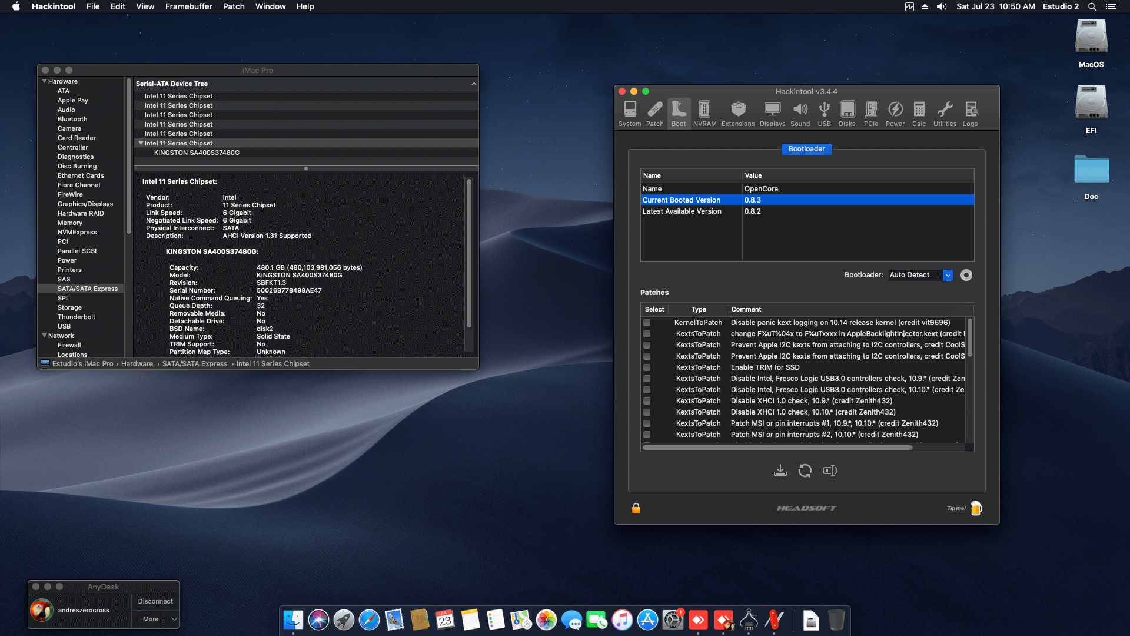Select the EFI drive icon on the desktop
This screenshot has height=636, width=1130.
pyautogui.click(x=1091, y=102)
